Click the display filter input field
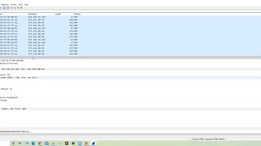 click(130, 11)
